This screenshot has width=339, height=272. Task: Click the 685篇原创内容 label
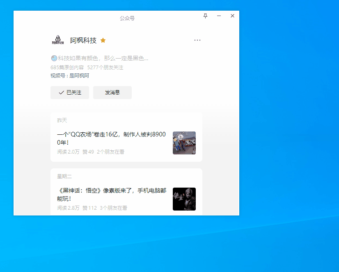65,67
